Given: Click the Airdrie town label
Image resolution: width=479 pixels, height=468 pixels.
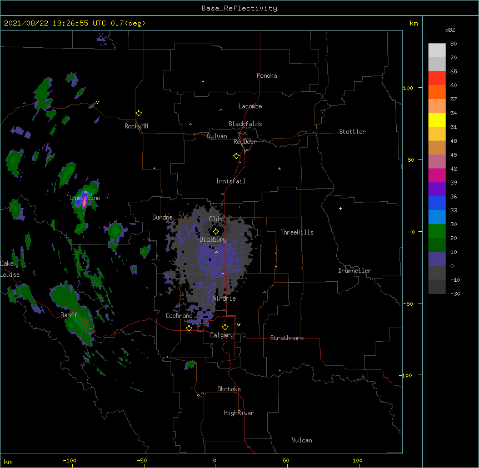Looking at the screenshot, I should pos(224,298).
